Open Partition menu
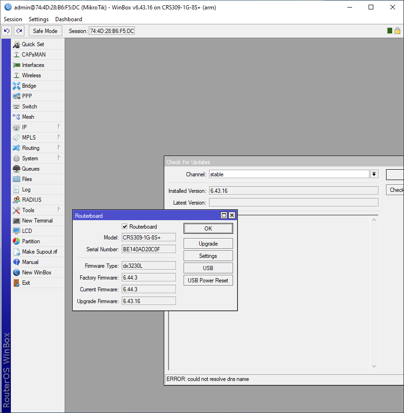The image size is (404, 413). click(x=38, y=241)
